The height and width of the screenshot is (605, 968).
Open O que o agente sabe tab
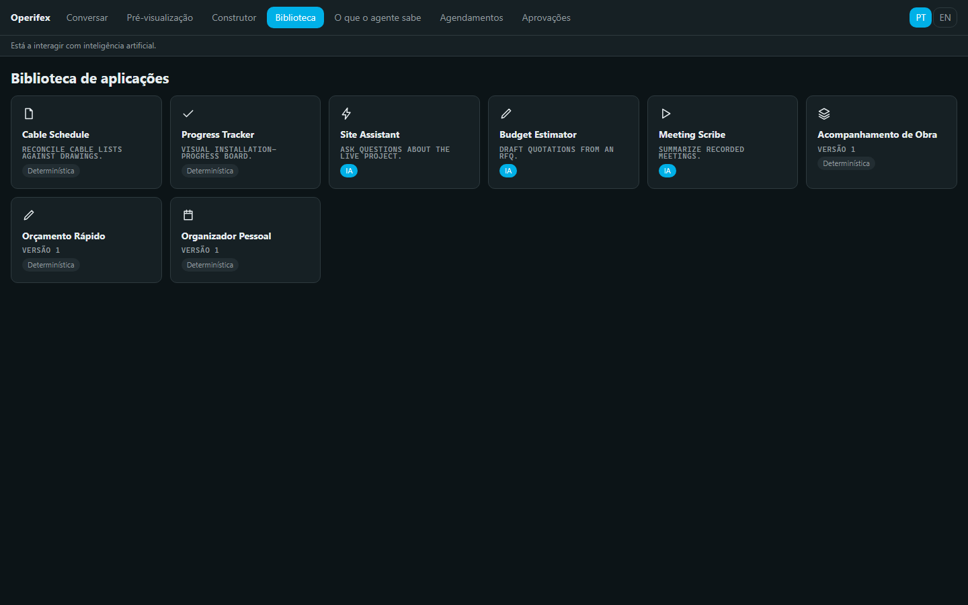(378, 17)
